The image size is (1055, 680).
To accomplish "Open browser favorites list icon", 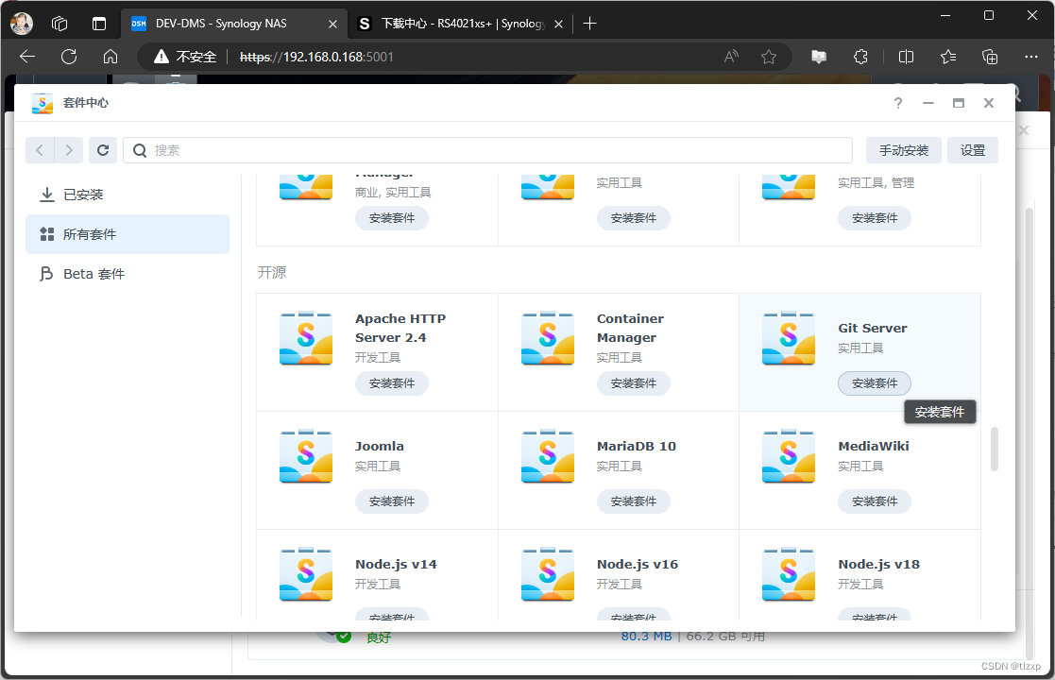I will 948,58.
